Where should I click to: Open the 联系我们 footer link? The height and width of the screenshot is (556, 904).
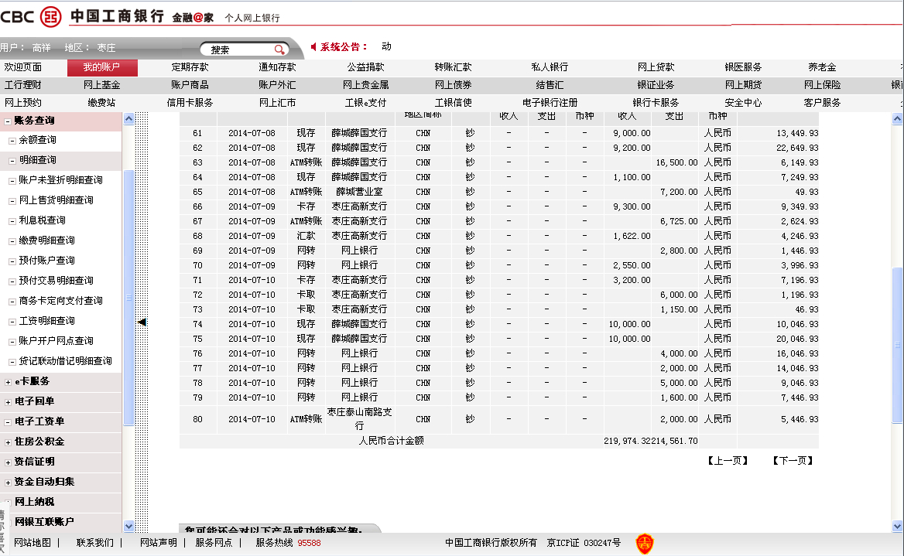point(95,543)
